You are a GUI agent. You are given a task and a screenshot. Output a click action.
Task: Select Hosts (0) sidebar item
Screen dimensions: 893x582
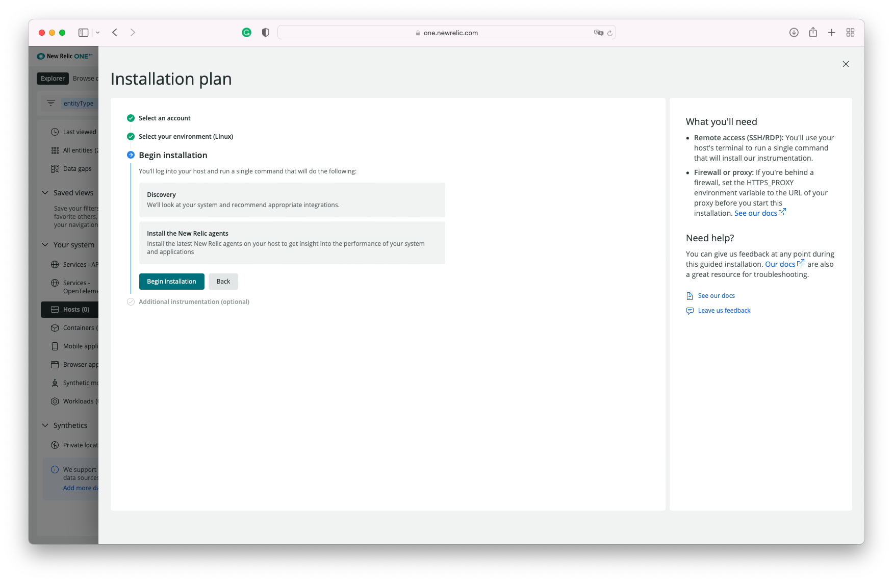coord(70,310)
